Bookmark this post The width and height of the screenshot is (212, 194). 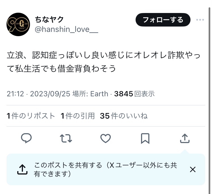(145, 138)
